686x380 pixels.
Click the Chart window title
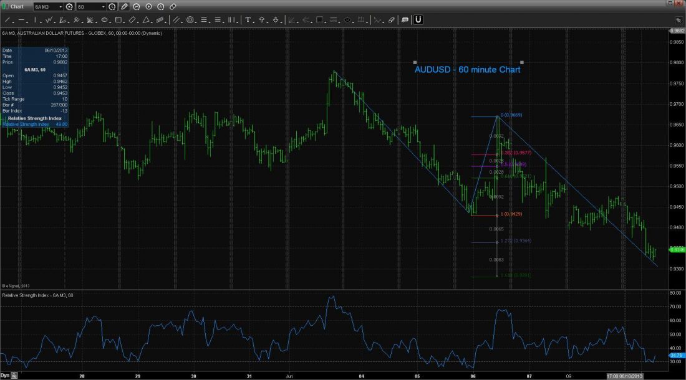[x=16, y=6]
